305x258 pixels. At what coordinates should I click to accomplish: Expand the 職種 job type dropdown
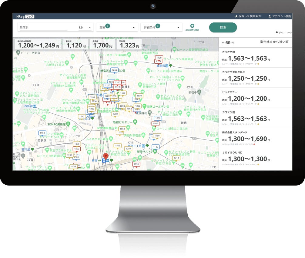(x=117, y=27)
